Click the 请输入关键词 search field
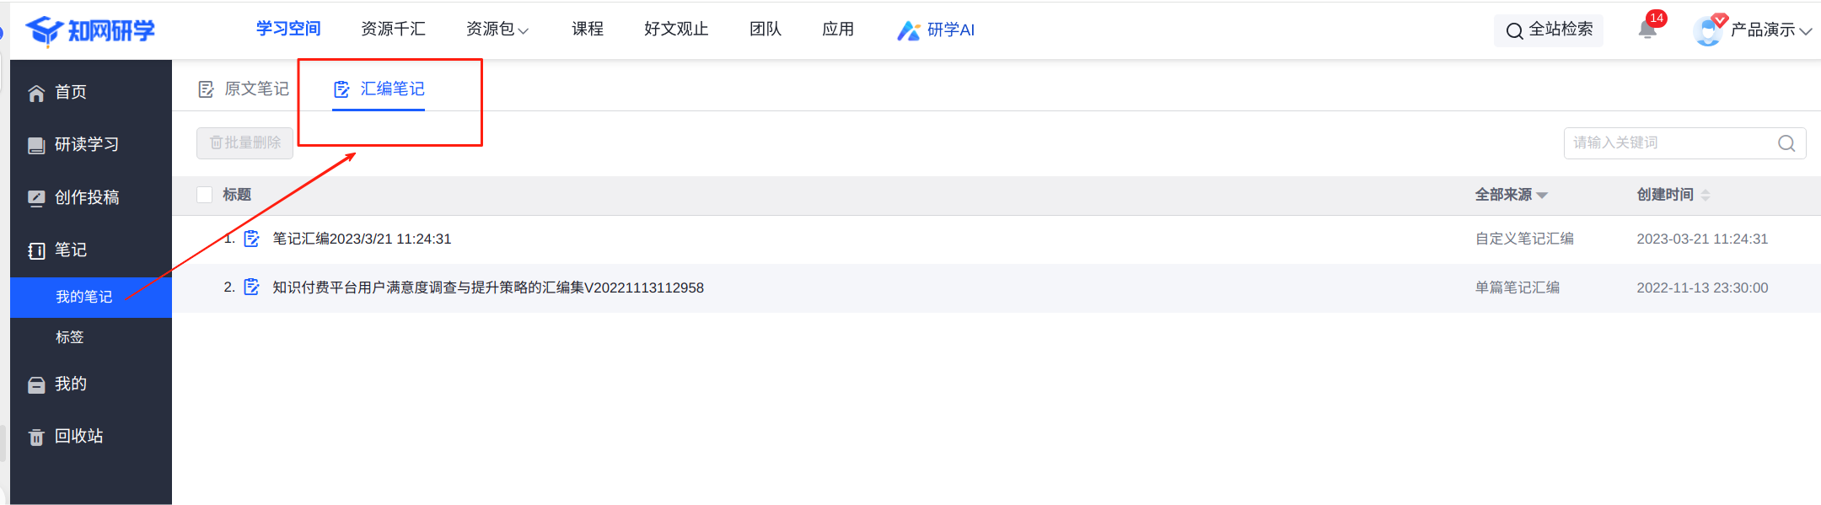1821x505 pixels. click(1669, 143)
